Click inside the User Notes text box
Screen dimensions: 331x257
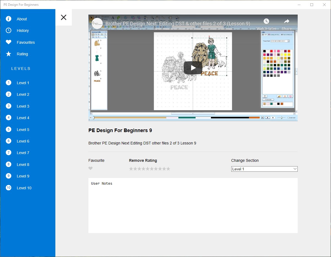click(x=193, y=206)
